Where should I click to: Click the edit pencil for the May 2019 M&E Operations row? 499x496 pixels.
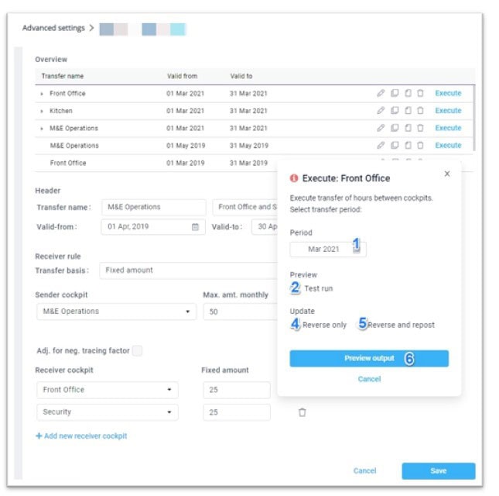click(381, 146)
